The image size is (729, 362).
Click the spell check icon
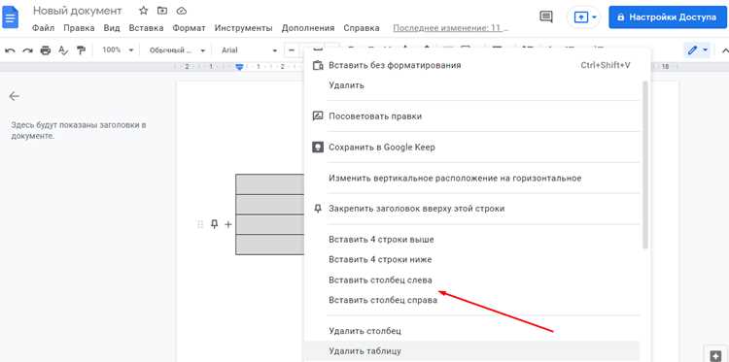pyautogui.click(x=63, y=50)
